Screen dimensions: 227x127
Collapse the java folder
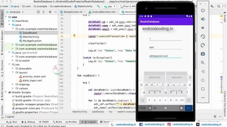tap(9, 25)
